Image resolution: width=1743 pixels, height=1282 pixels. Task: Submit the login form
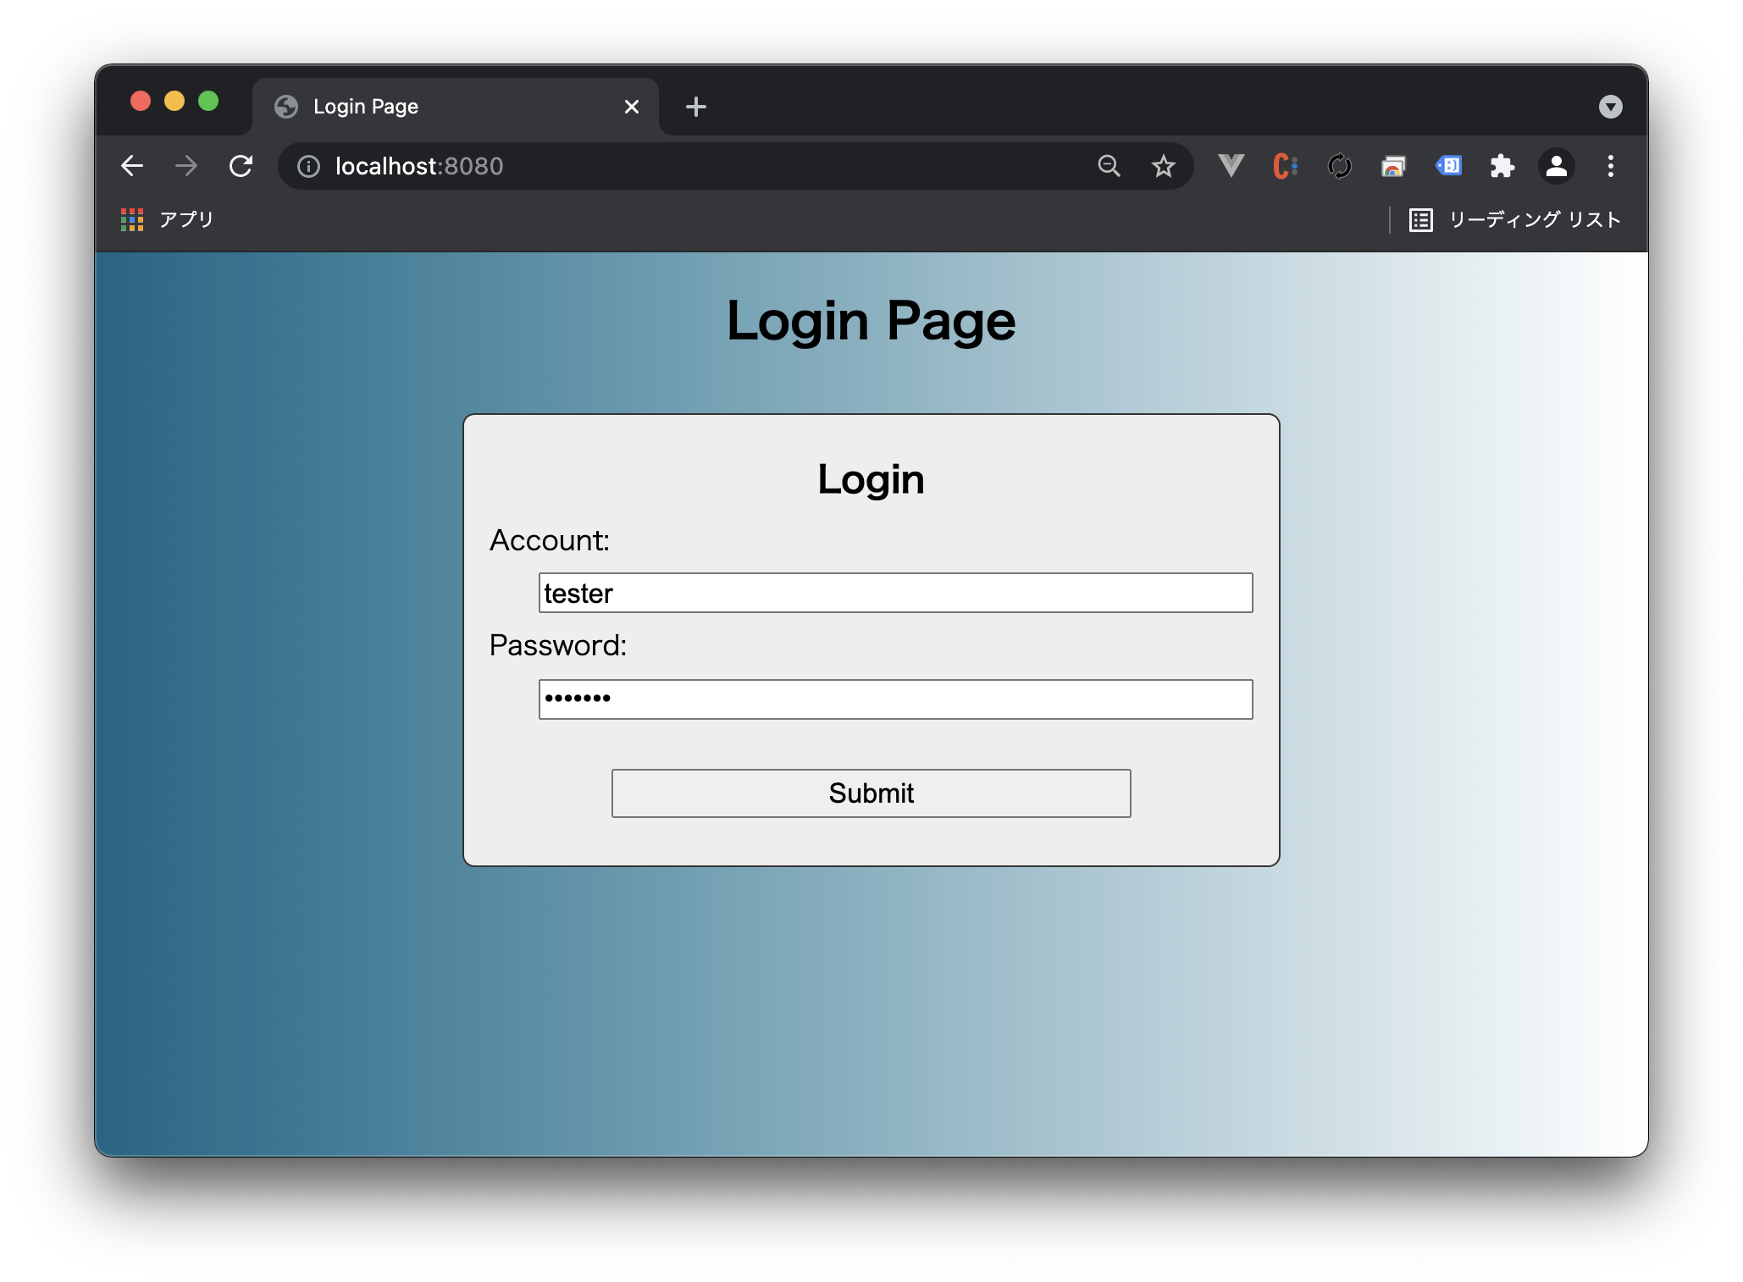tap(871, 793)
